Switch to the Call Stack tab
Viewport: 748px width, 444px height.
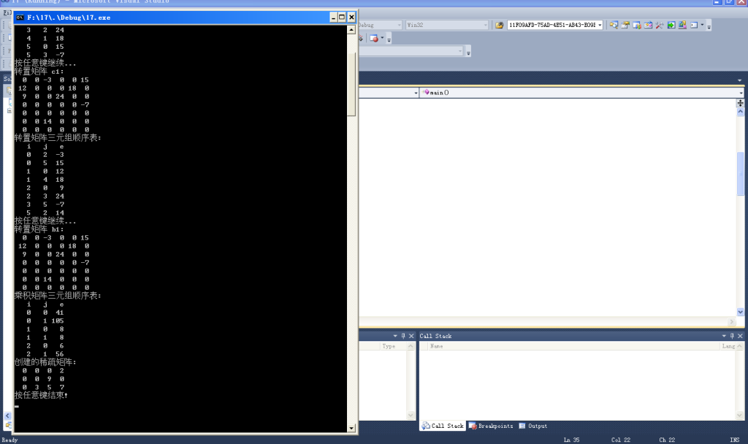point(443,426)
